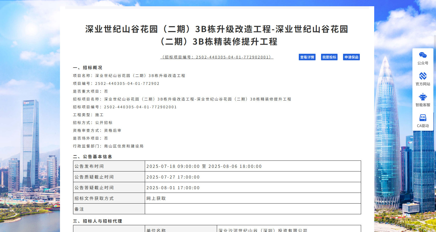Click the 招标文件获取方式 label cell

pos(109,198)
